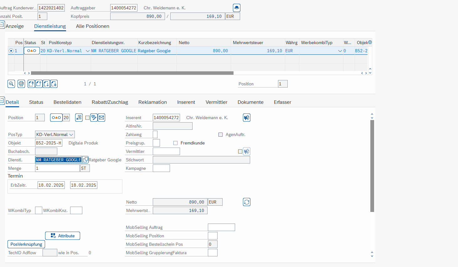Open the table settings gear icon

click(370, 42)
